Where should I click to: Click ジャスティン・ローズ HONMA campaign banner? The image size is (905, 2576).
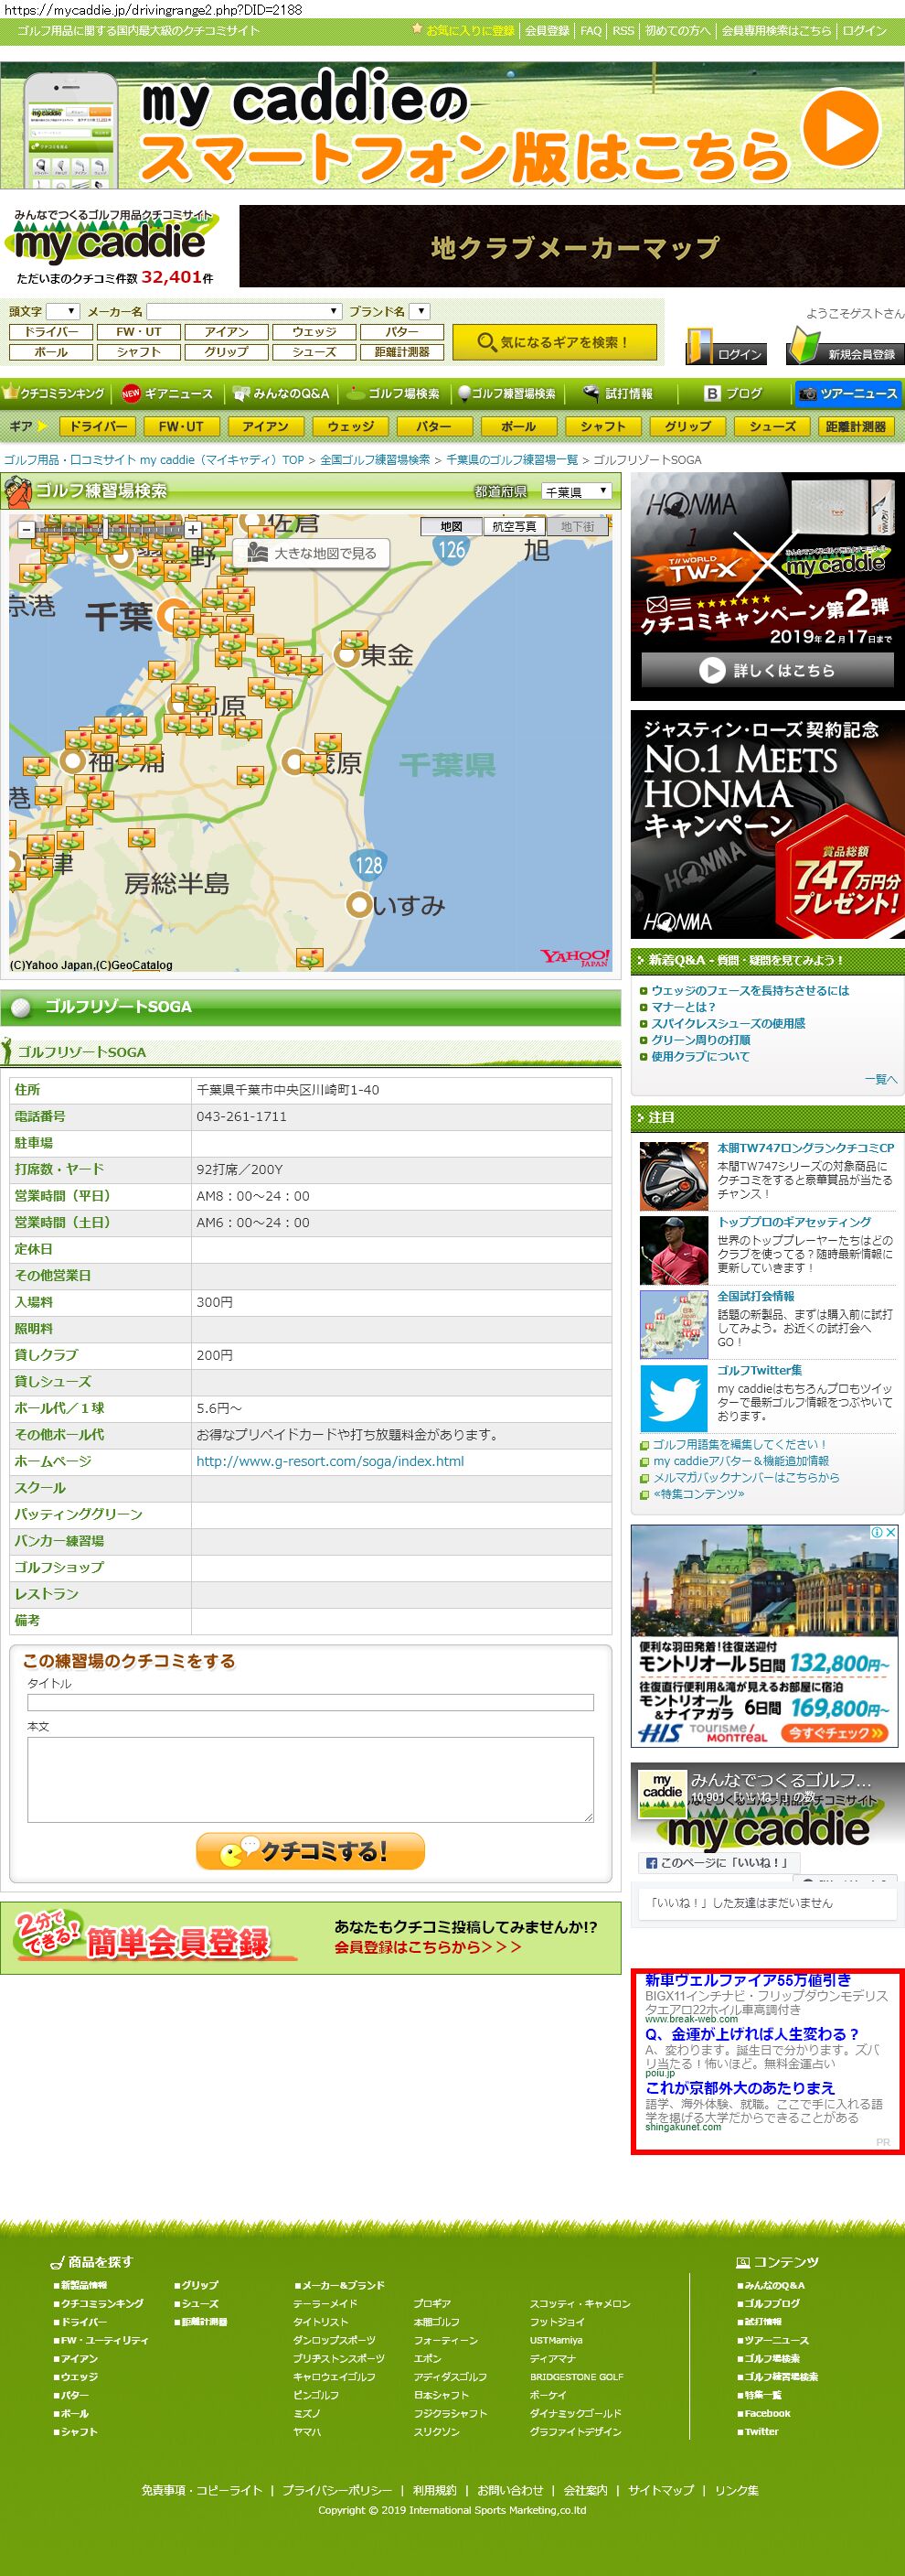coord(767,824)
